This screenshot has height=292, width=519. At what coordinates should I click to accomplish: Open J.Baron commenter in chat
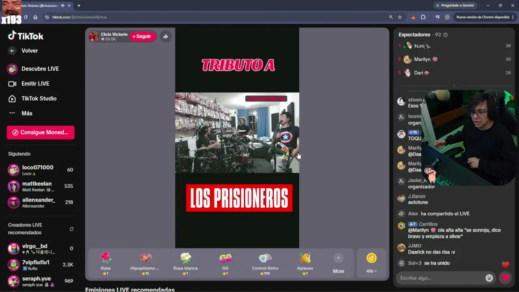click(416, 196)
